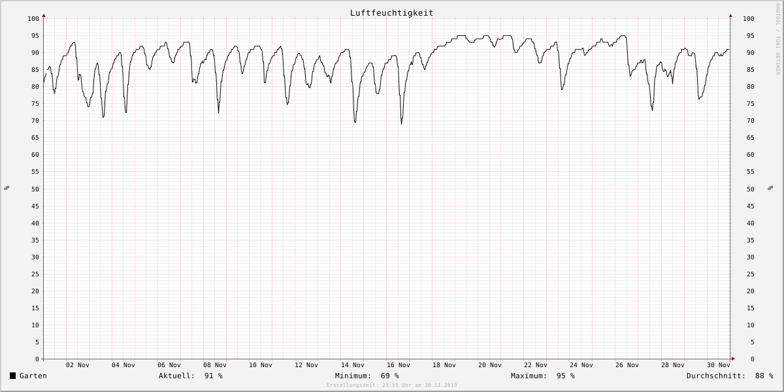Click the Maximum value 95 %
The width and height of the screenshot is (784, 392).
click(x=566, y=376)
